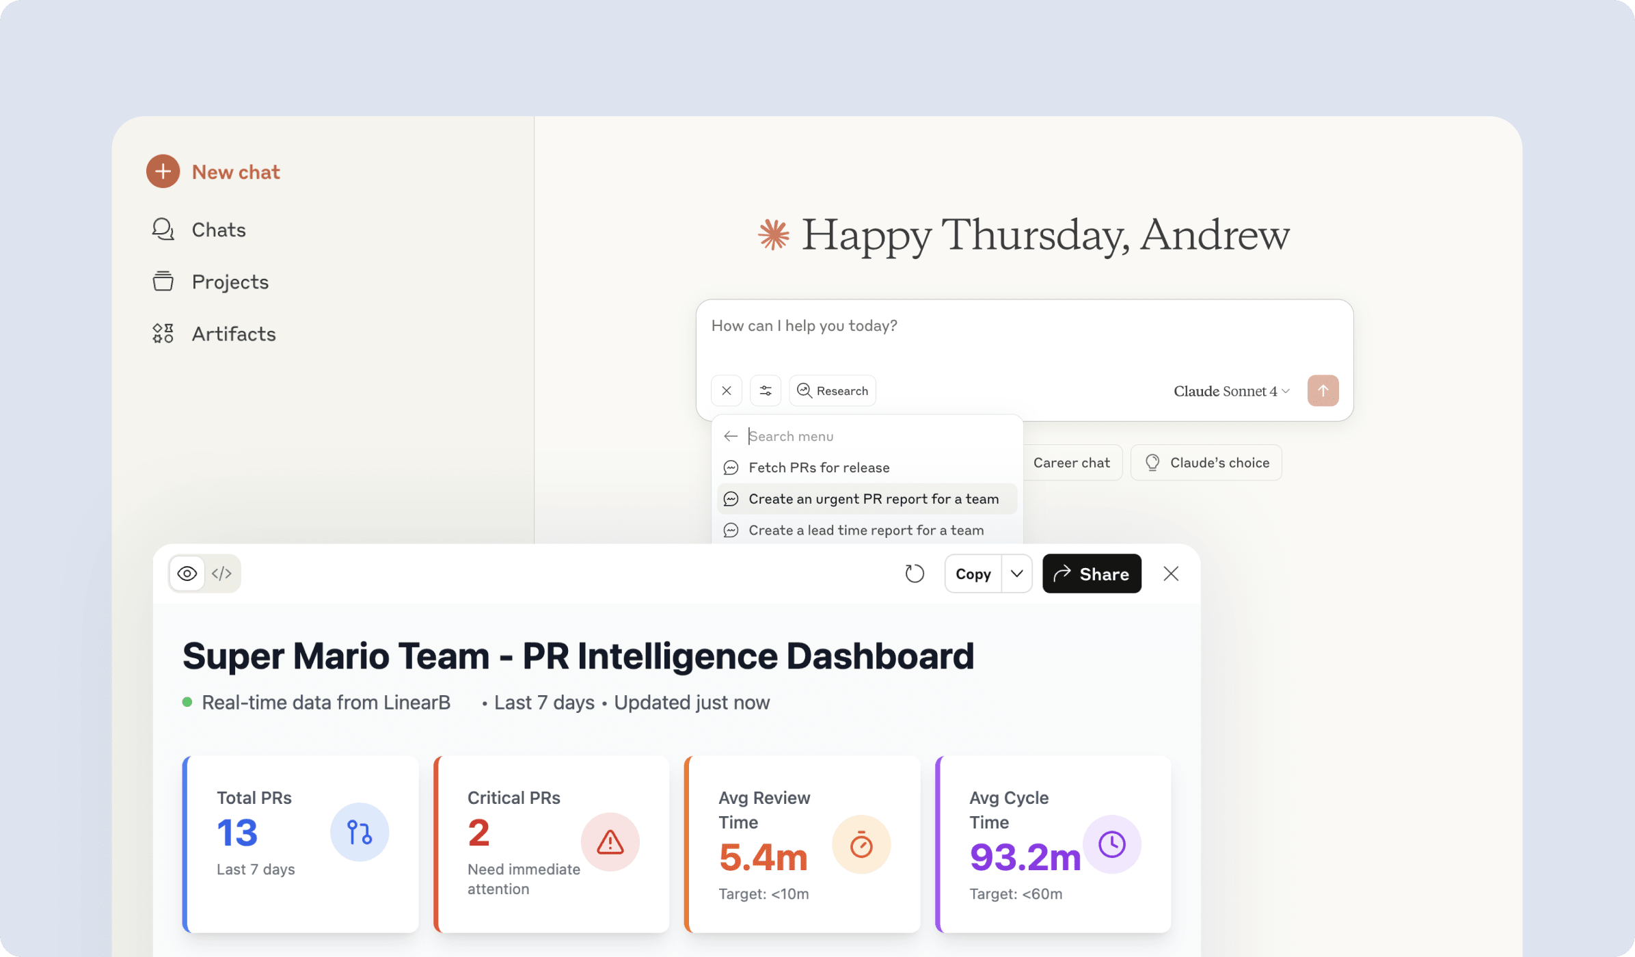The image size is (1635, 957).
Task: Click the New chat plus icon
Action: click(x=163, y=172)
